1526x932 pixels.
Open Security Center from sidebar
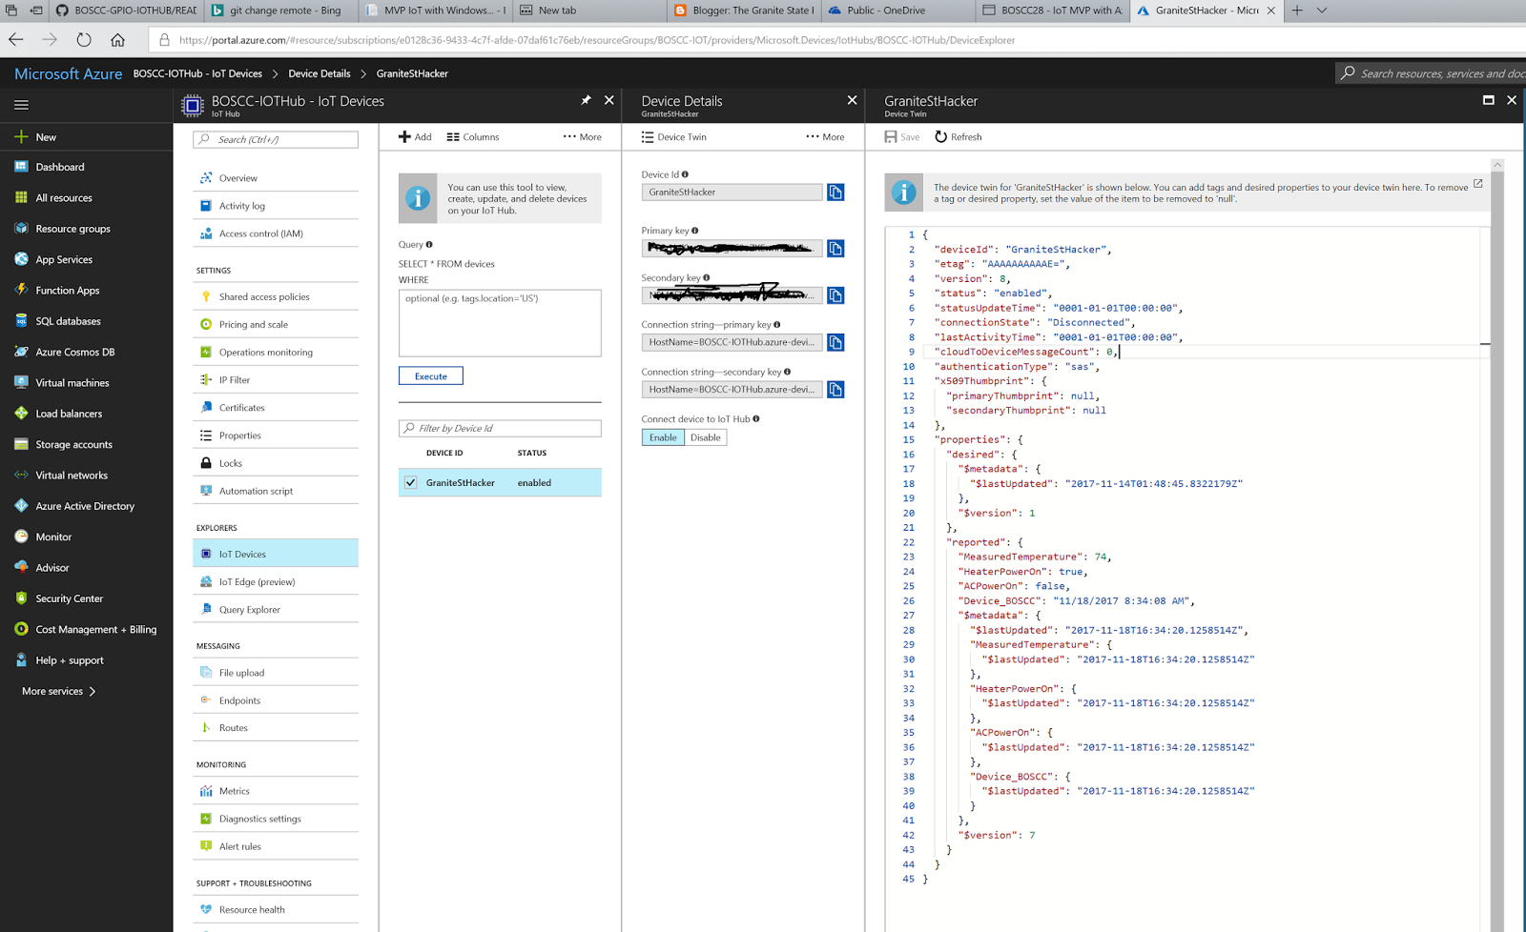tap(69, 598)
